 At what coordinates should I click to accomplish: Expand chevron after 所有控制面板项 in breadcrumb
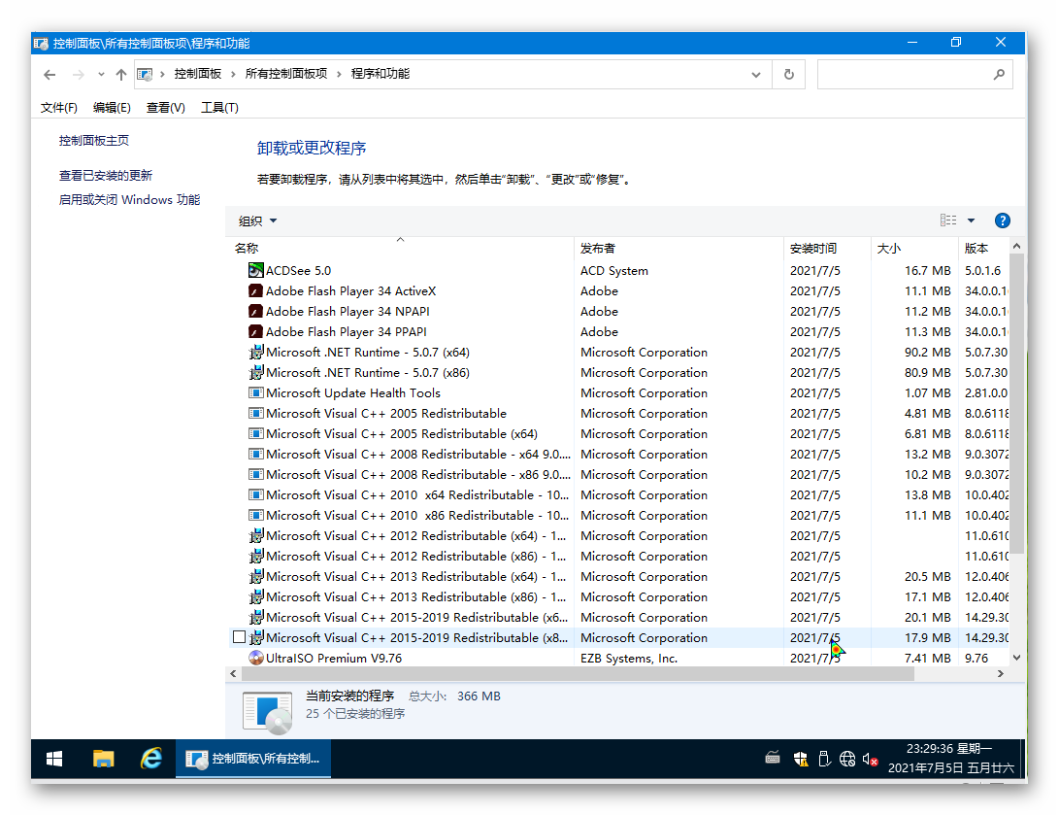coord(339,75)
